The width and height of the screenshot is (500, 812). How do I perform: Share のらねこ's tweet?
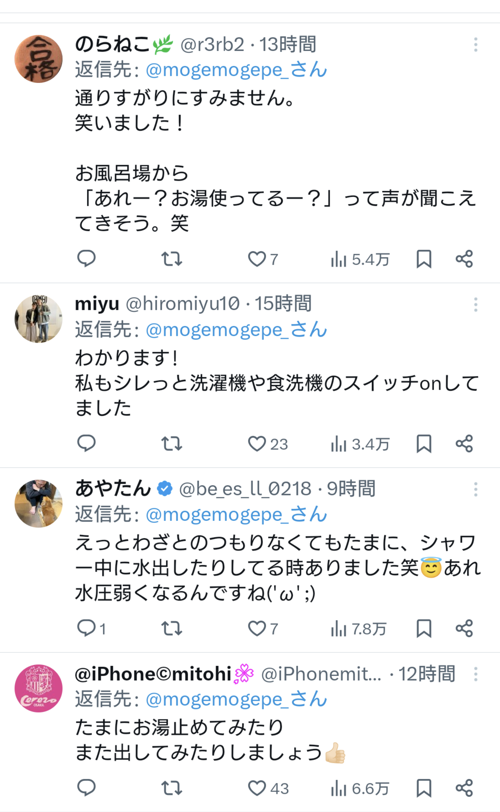click(x=464, y=259)
